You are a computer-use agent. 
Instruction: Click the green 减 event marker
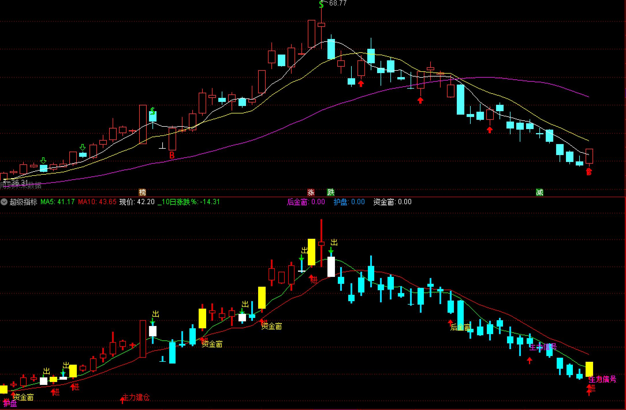(539, 192)
